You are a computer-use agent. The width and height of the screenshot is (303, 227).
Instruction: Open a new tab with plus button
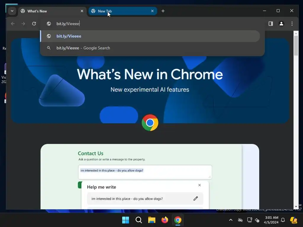(163, 11)
